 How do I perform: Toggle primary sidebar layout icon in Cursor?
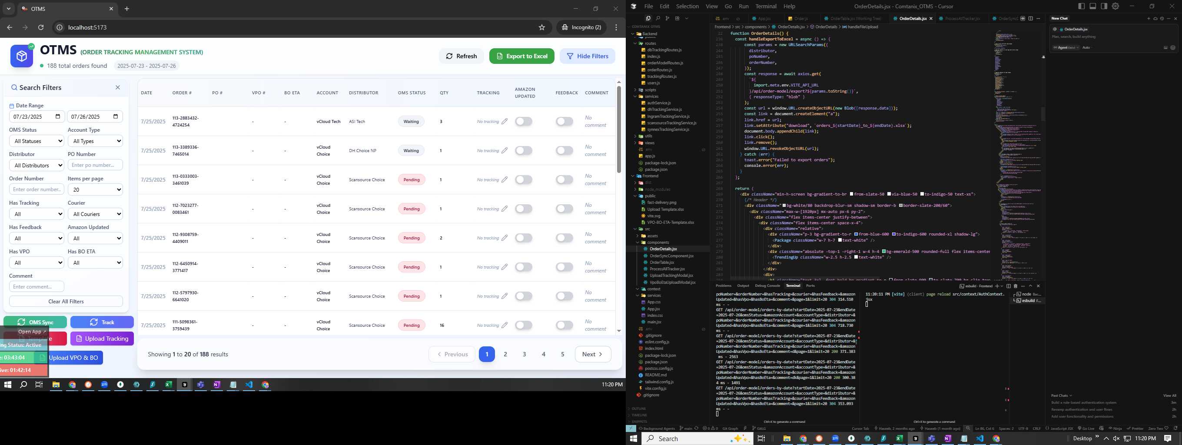1082,6
